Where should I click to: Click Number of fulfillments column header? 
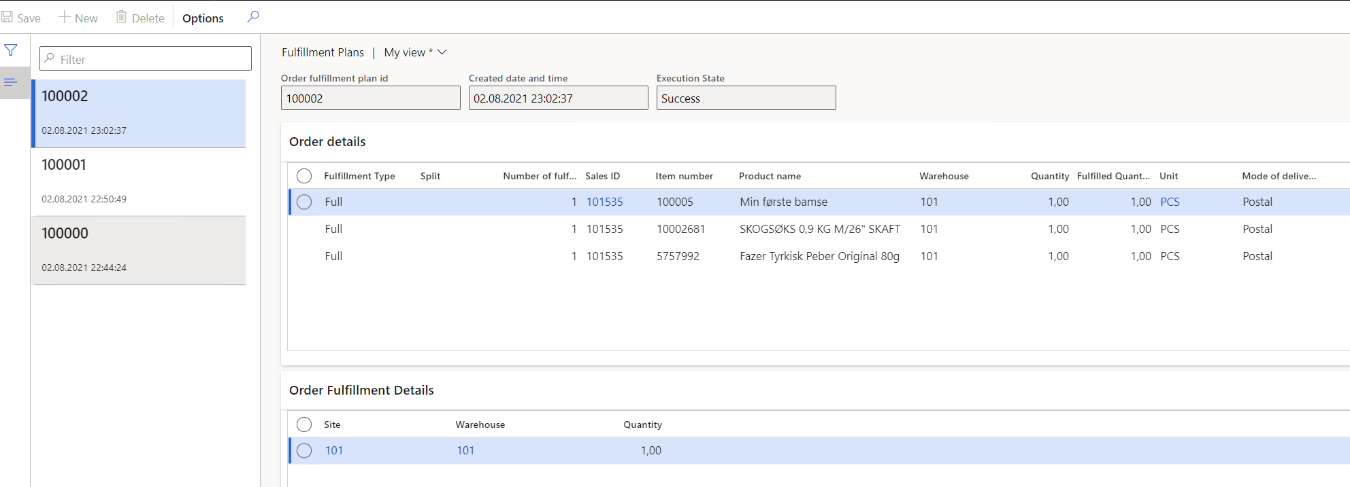point(540,176)
